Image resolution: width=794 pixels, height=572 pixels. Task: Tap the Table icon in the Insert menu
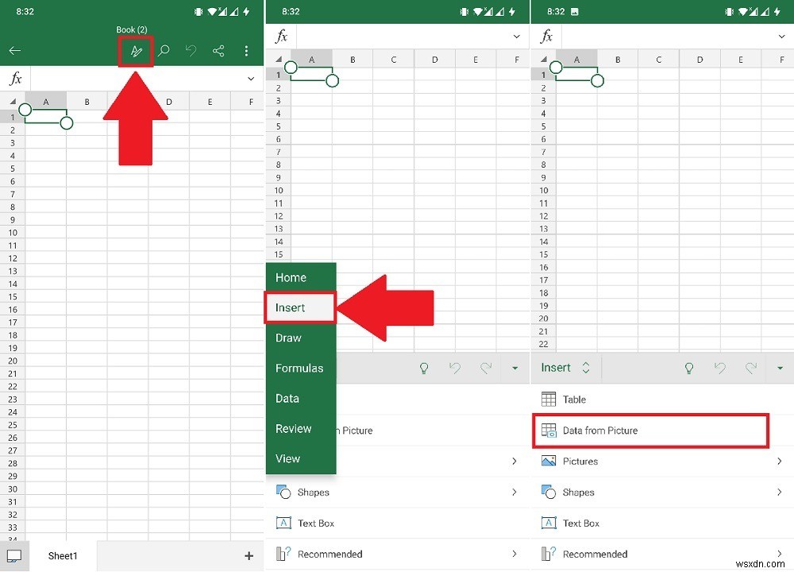546,399
